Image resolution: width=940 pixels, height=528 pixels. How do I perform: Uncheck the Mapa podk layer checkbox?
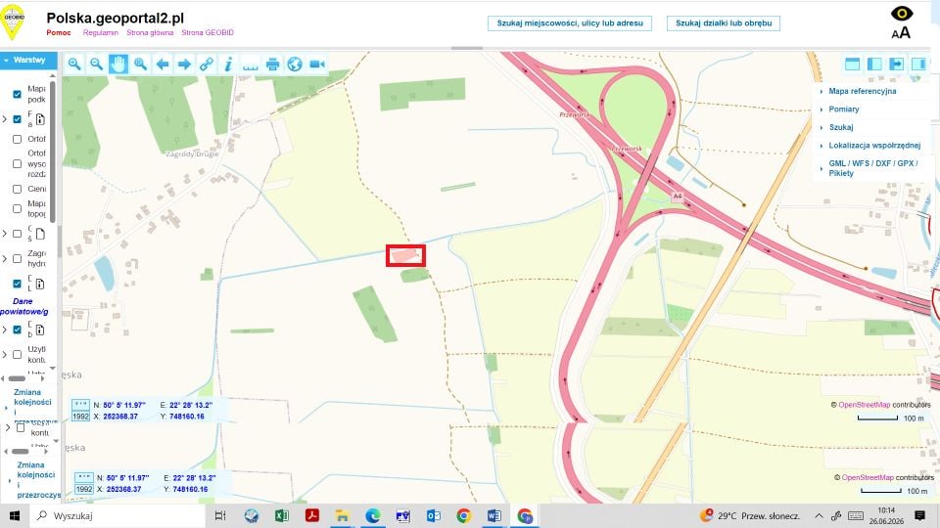click(17, 94)
